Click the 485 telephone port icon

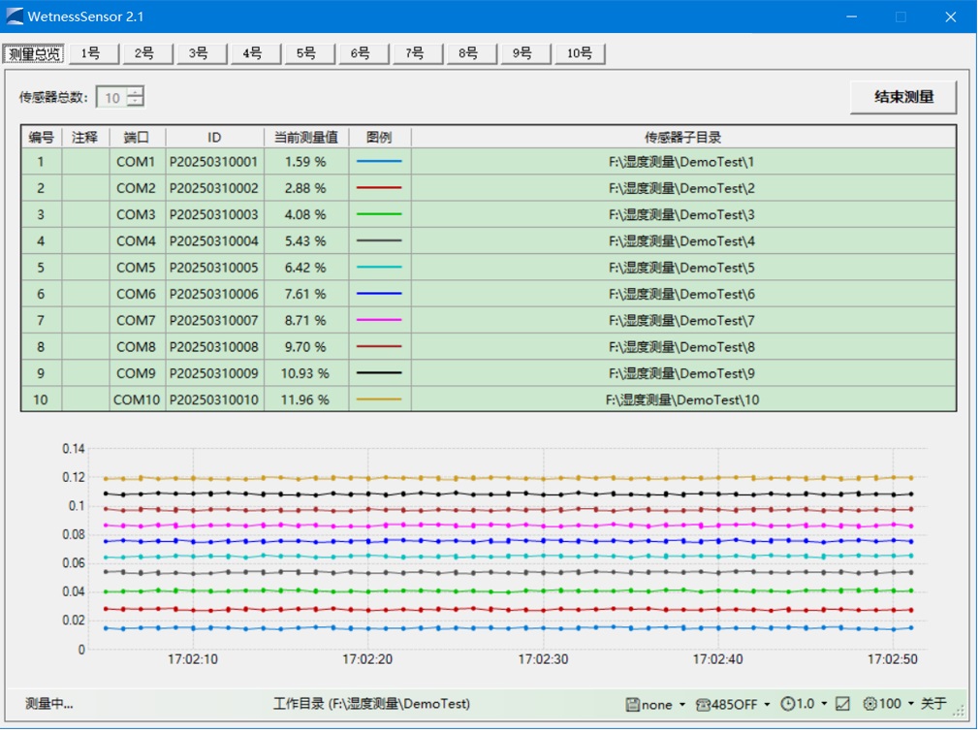pos(703,704)
